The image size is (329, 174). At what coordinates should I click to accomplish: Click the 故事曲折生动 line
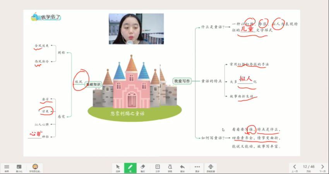242,96
